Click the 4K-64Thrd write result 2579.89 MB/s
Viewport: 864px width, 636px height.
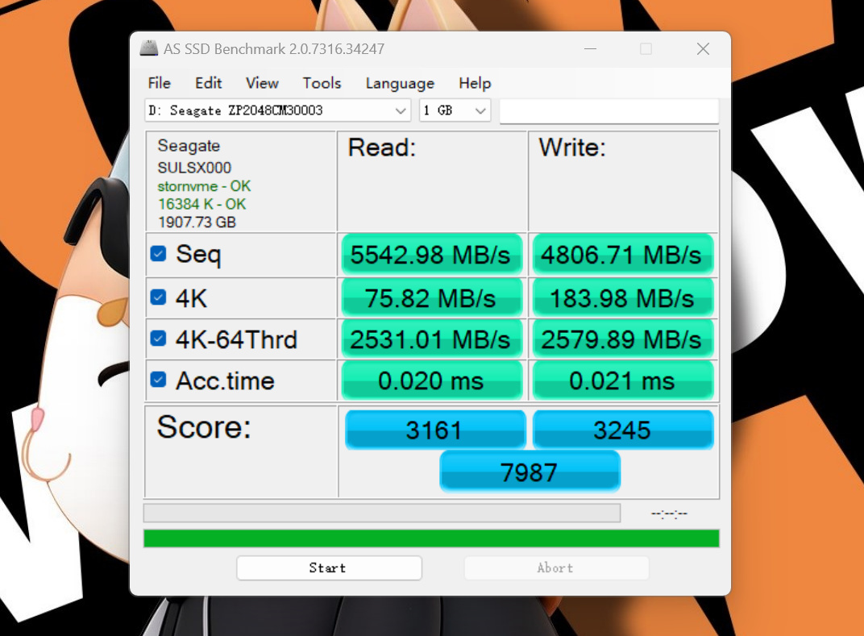623,339
